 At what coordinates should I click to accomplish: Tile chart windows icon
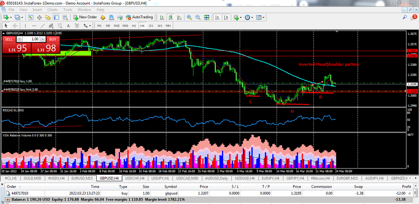(x=207, y=17)
